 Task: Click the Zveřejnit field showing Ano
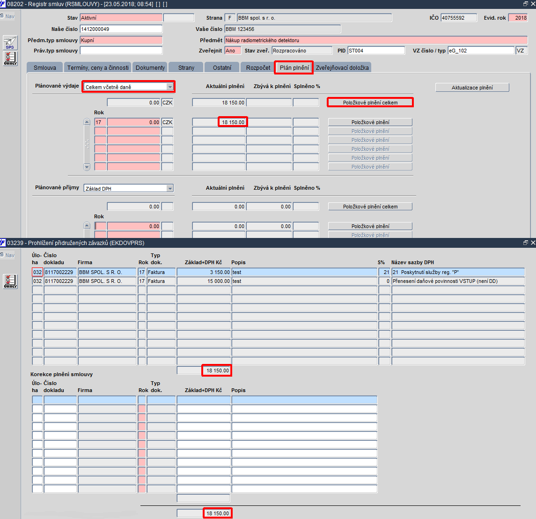coord(233,51)
